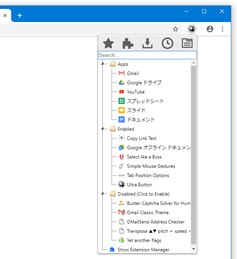Click the yellow slides icon
237x259 pixels.
tap(122, 110)
